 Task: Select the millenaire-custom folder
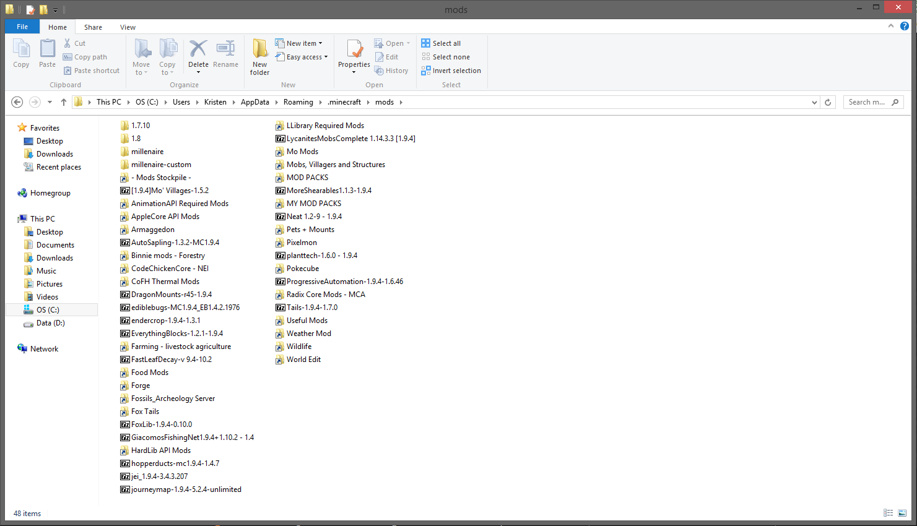(x=156, y=165)
